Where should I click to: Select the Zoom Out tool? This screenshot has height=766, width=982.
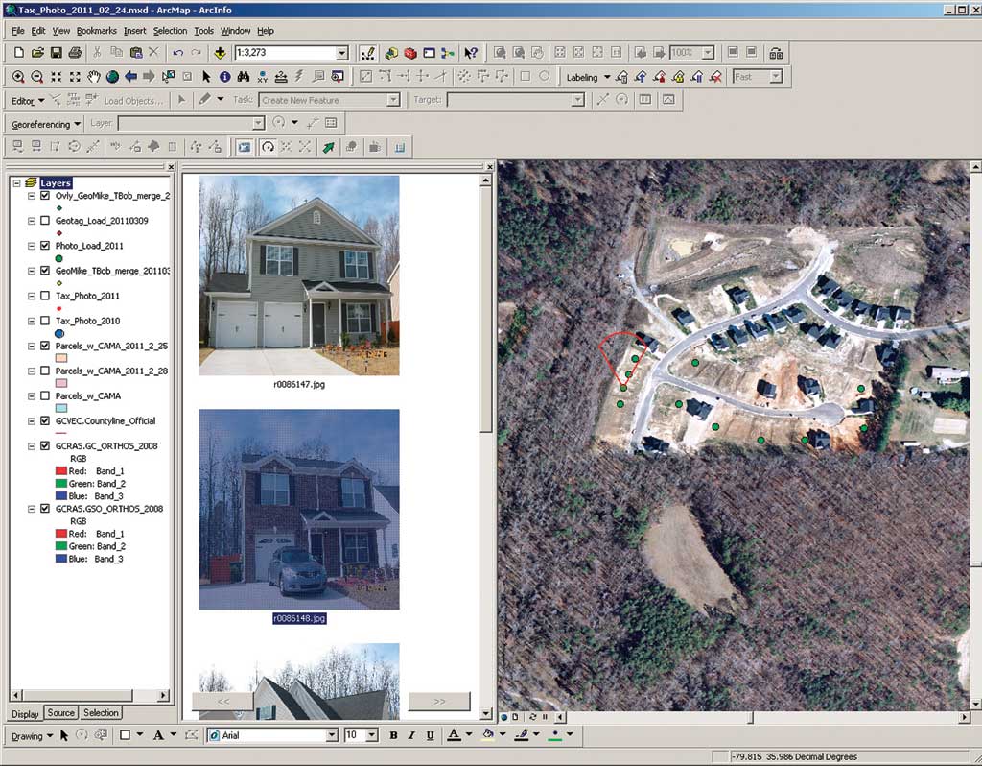37,77
